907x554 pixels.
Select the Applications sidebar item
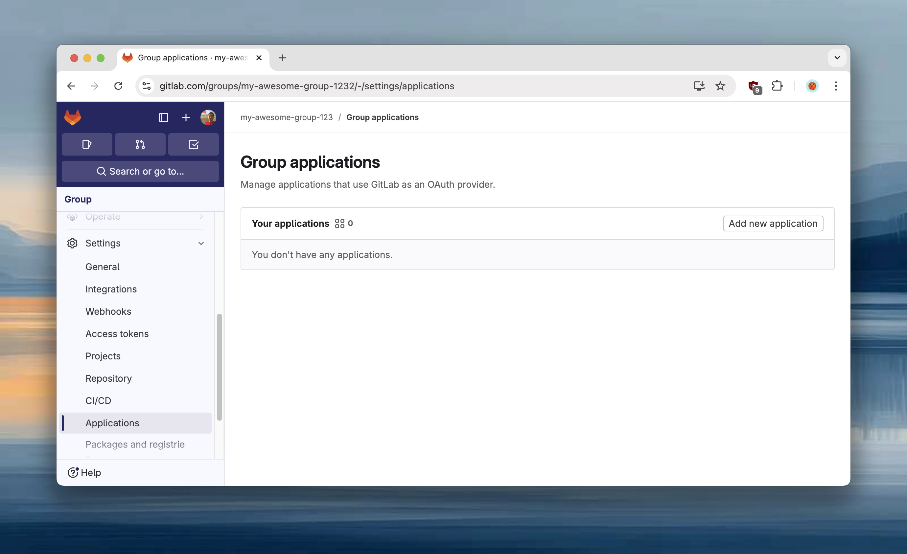135,423
